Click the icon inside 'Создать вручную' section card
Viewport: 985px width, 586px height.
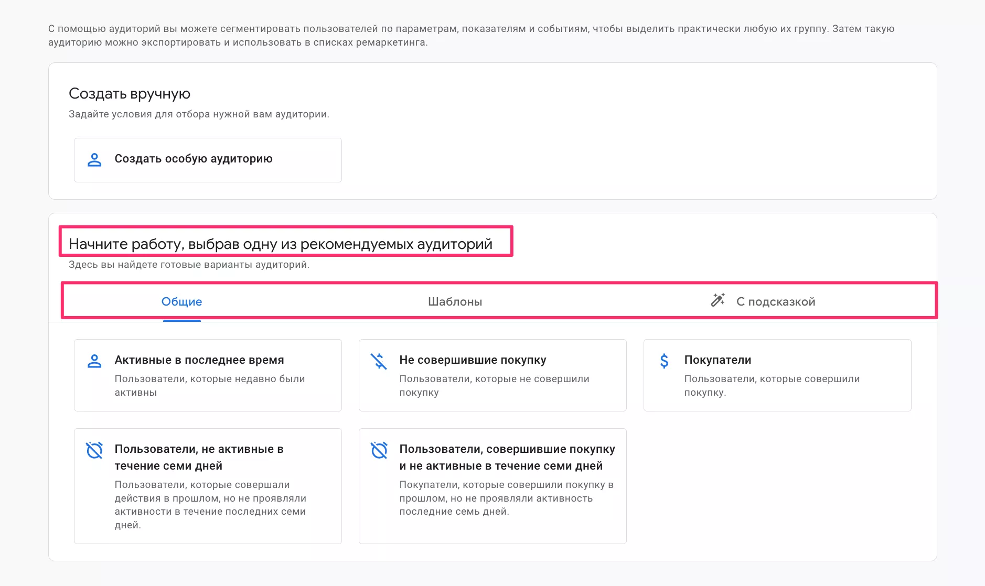pos(94,159)
